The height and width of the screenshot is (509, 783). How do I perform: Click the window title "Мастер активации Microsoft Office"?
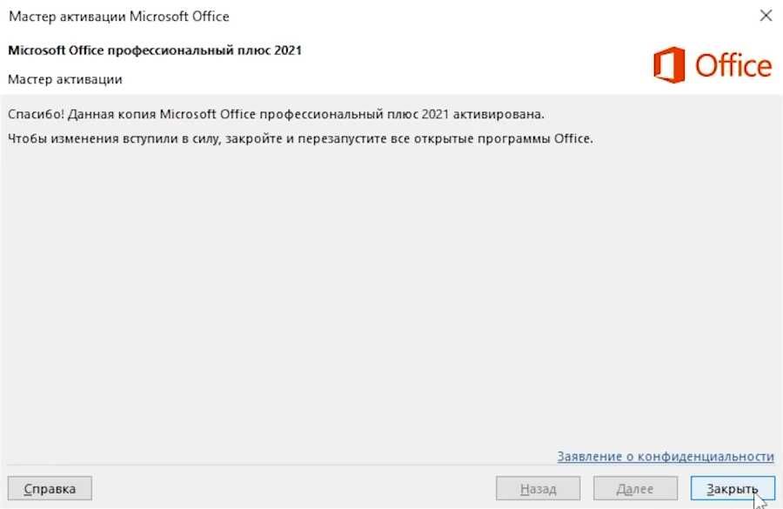coord(119,17)
